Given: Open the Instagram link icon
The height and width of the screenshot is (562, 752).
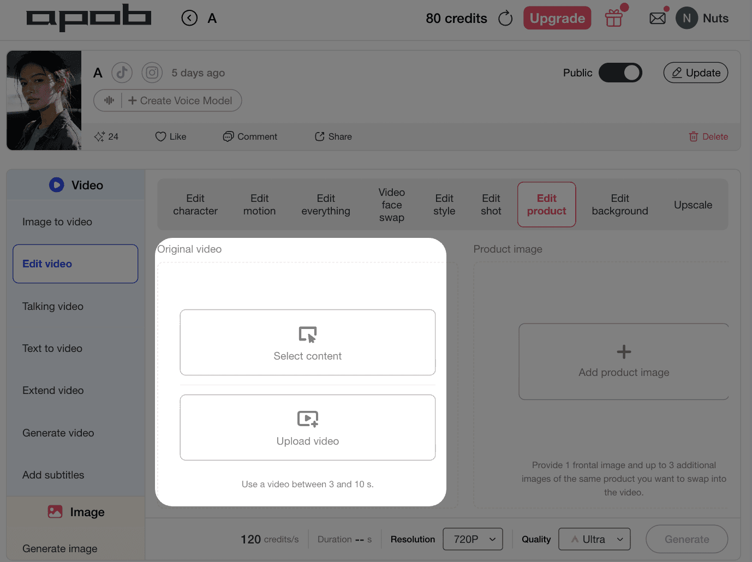Looking at the screenshot, I should 152,73.
